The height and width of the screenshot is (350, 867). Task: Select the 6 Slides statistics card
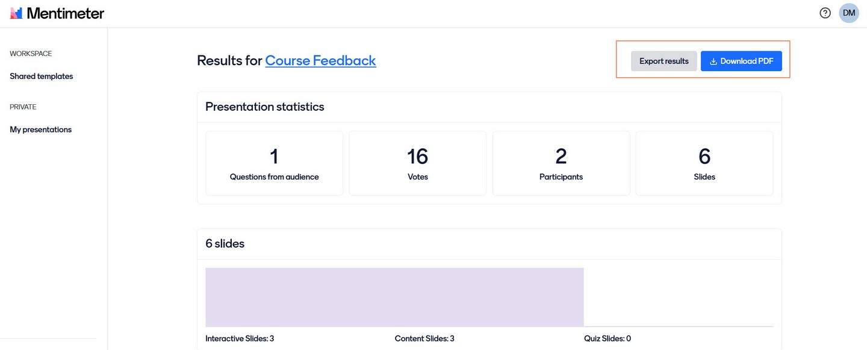[x=704, y=163]
